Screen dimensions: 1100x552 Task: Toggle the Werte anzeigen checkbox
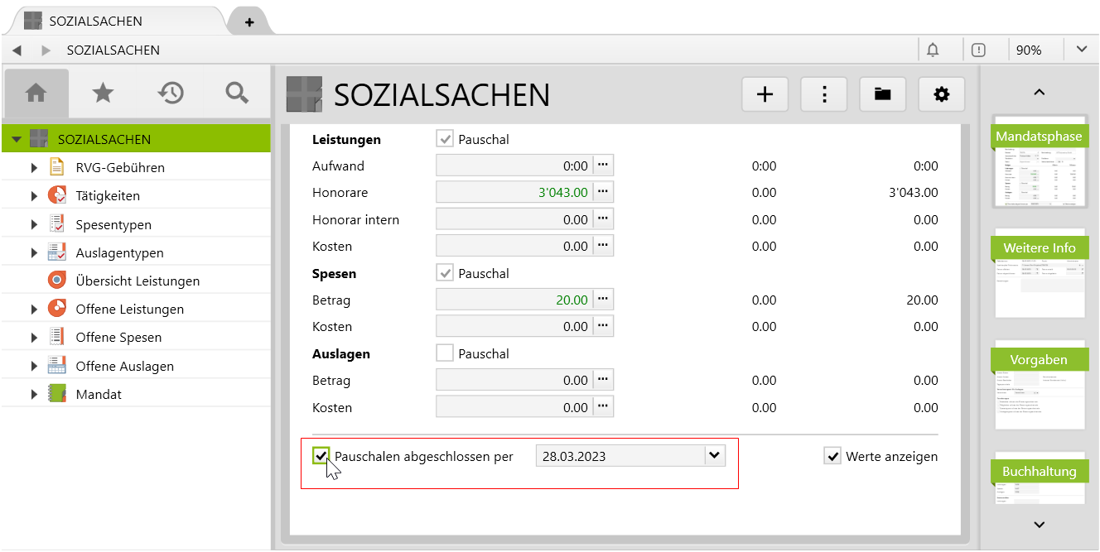[832, 456]
